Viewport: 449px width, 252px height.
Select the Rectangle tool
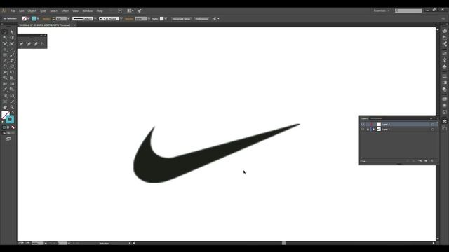click(5, 55)
